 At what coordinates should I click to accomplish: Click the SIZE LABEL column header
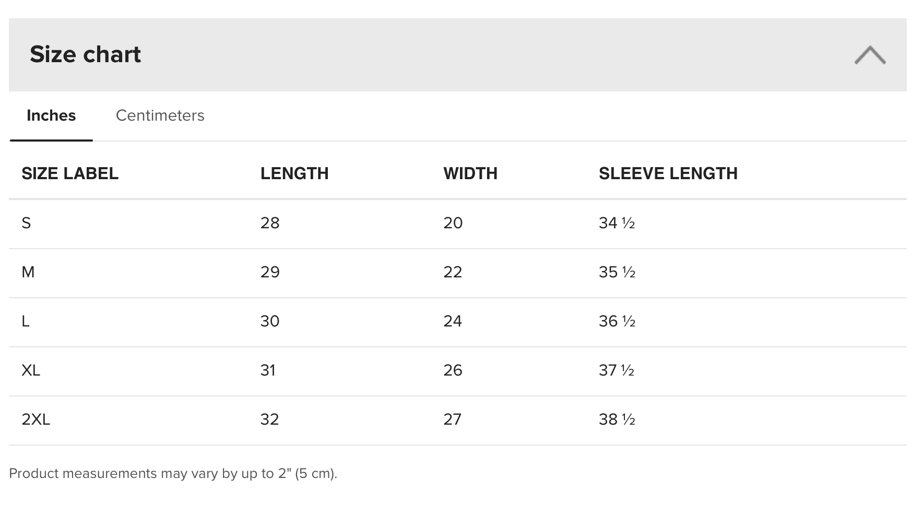pyautogui.click(x=70, y=173)
